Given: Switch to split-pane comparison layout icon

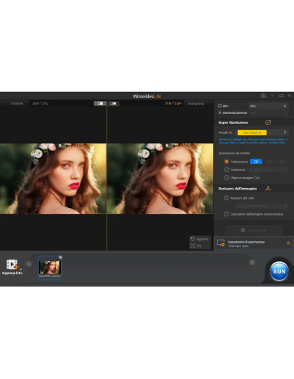Looking at the screenshot, I should (x=113, y=103).
